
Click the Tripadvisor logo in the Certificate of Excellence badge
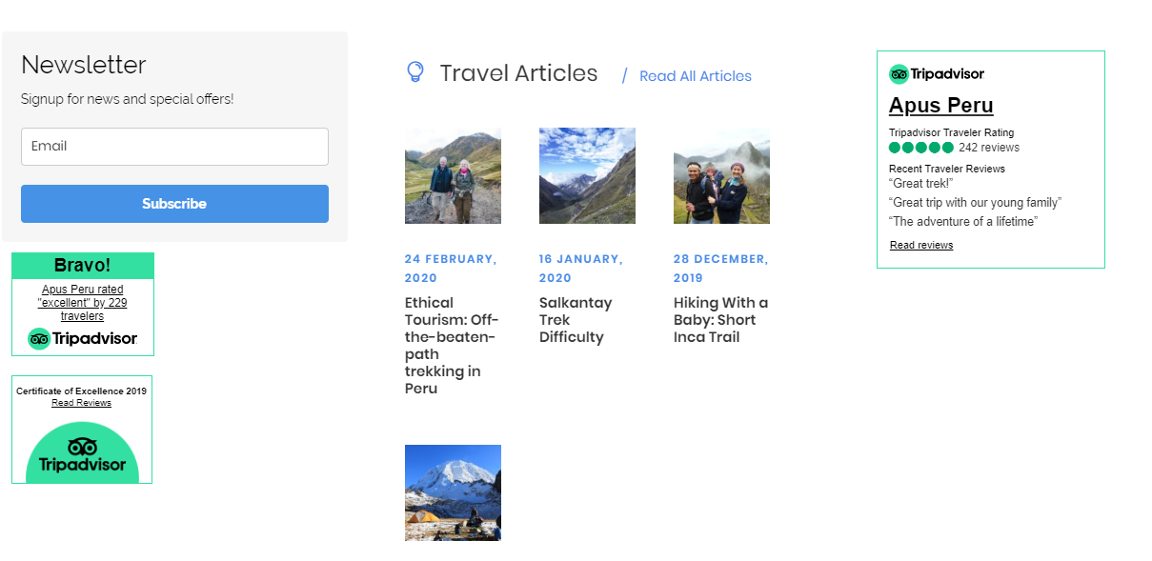pos(82,455)
